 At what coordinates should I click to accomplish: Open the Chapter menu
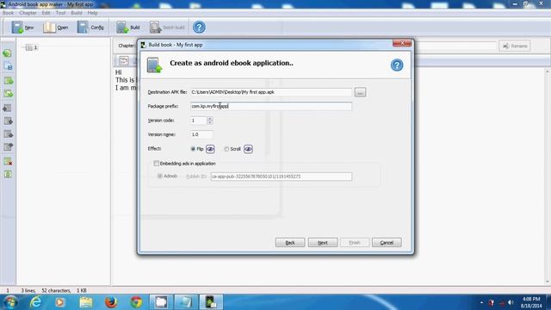click(28, 13)
